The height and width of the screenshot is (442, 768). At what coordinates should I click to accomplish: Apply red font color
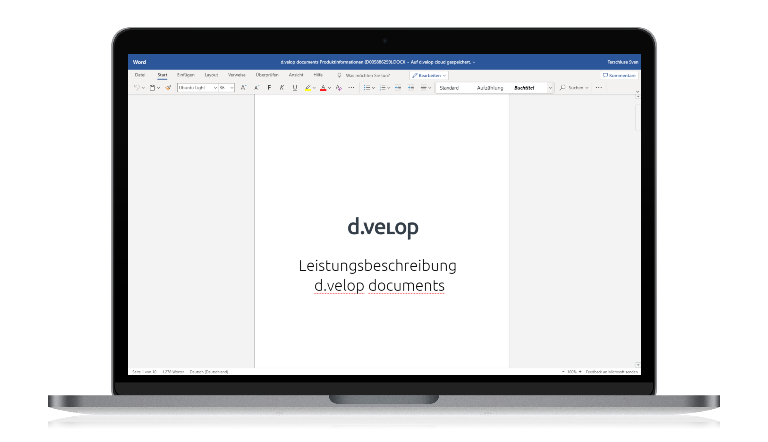point(323,88)
